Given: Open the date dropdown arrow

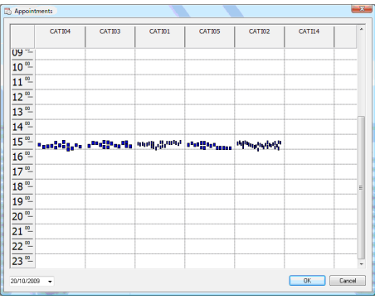Looking at the screenshot, I should (50, 282).
